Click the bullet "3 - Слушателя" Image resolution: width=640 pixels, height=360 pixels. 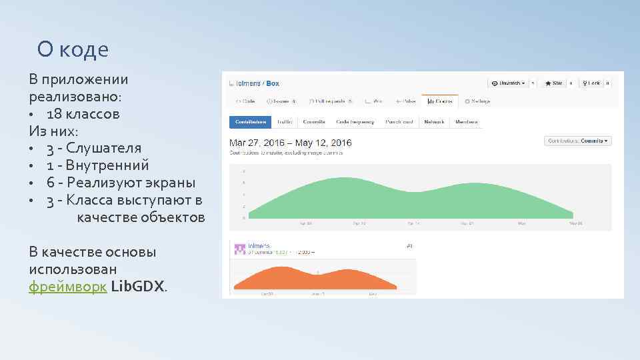click(x=94, y=148)
